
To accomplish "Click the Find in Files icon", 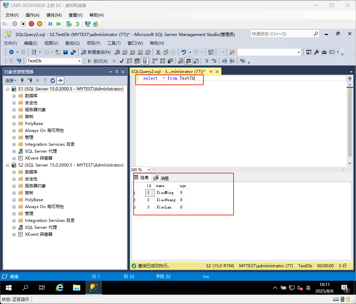I will 232,52.
